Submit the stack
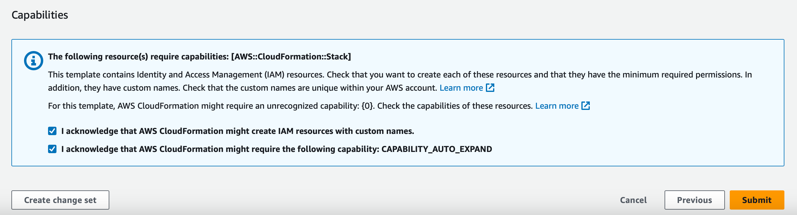 (757, 200)
